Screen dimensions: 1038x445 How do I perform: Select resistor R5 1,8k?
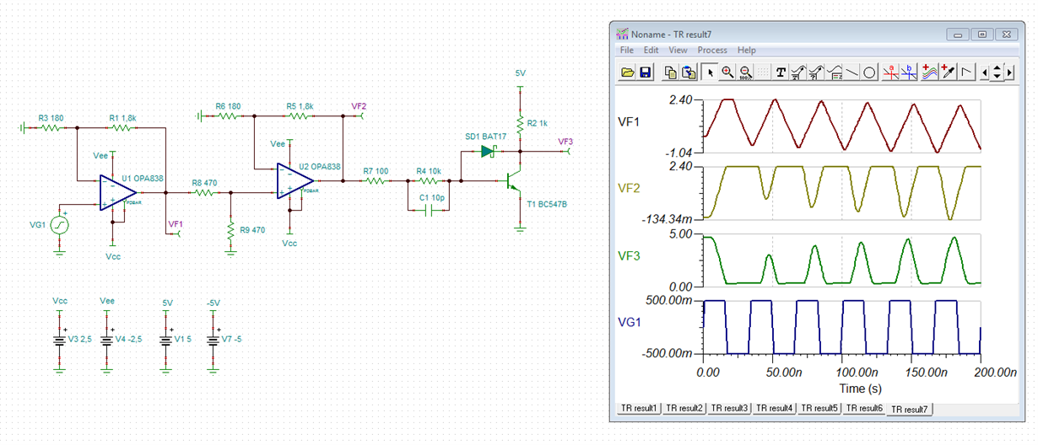coord(300,116)
